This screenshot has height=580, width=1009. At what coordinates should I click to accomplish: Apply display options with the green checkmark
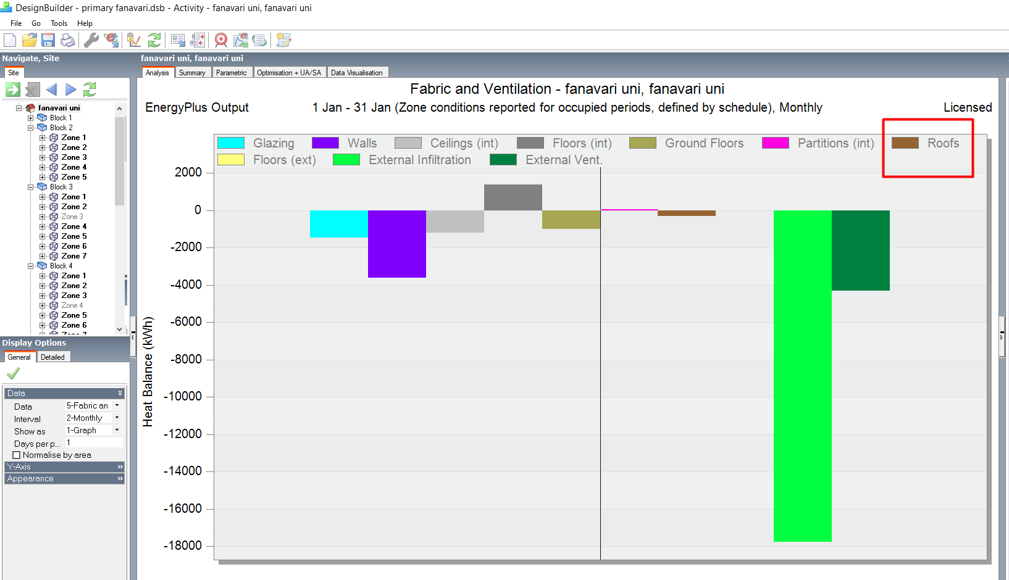click(13, 373)
